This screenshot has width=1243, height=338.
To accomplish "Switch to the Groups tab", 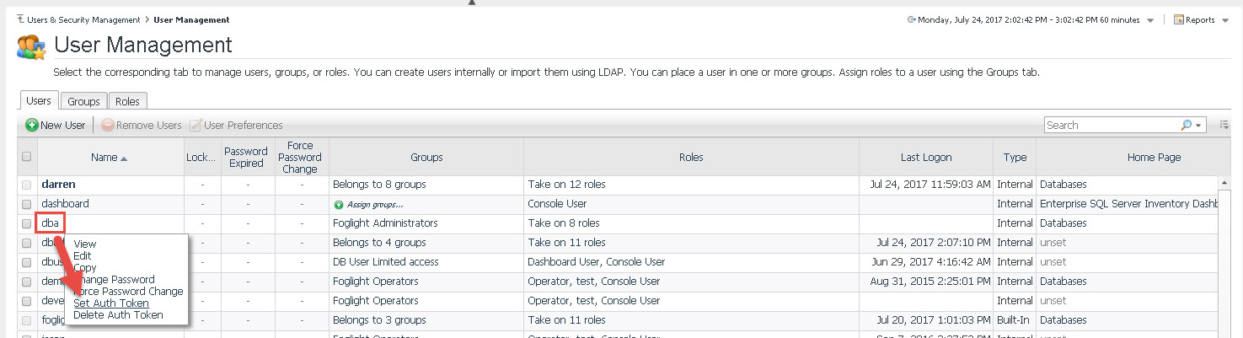I will click(84, 101).
